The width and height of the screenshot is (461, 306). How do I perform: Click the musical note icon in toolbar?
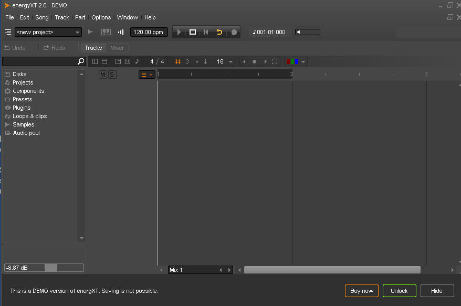click(137, 61)
